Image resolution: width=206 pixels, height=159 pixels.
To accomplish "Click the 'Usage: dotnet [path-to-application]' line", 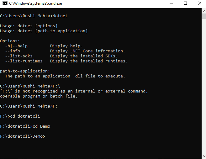I will (44, 31).
